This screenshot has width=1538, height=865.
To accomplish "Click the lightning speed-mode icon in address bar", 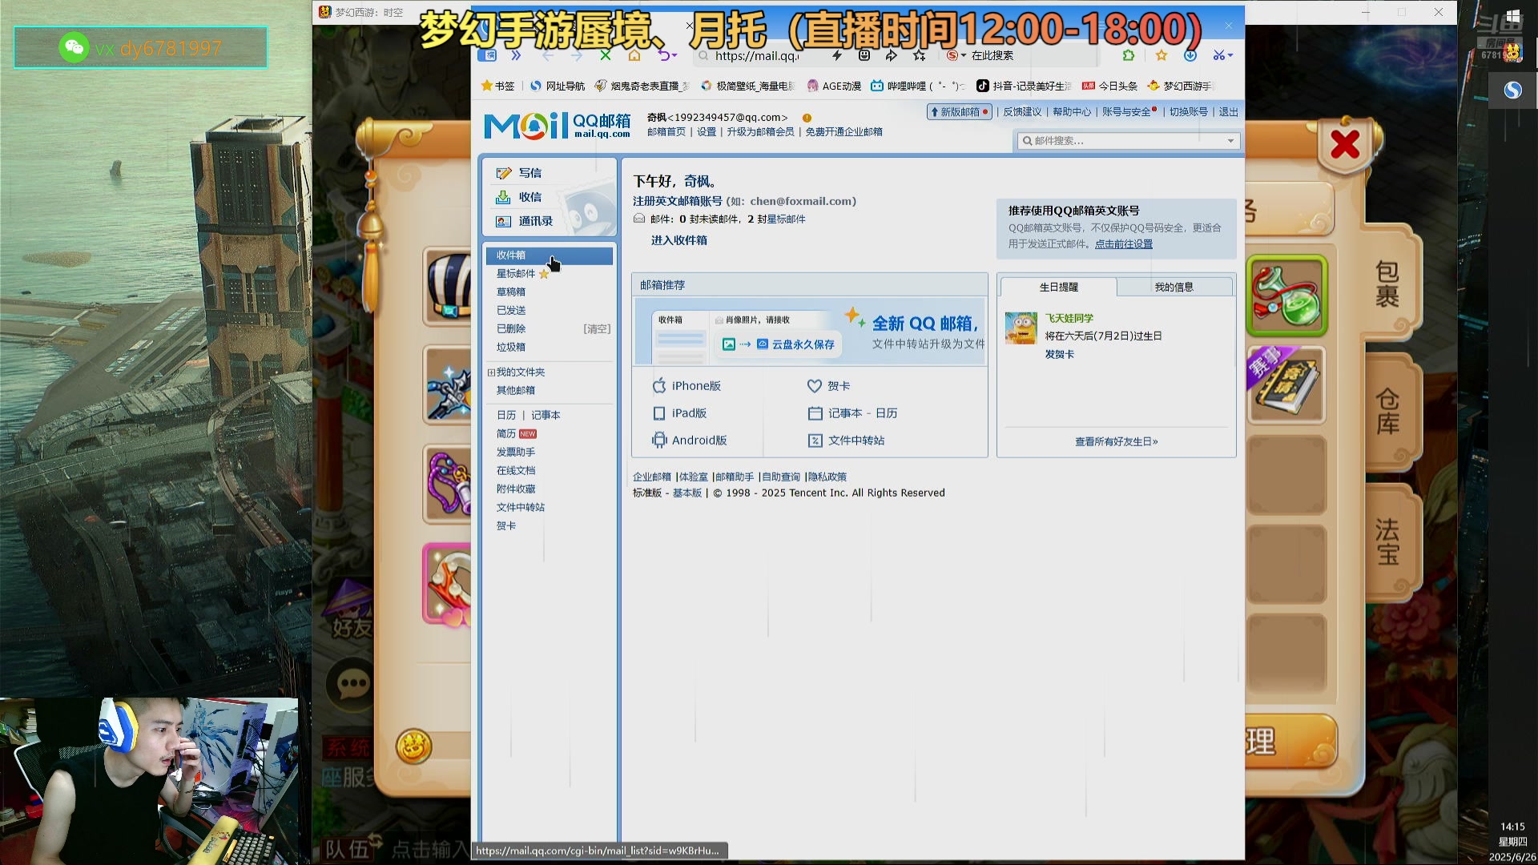I will pyautogui.click(x=837, y=55).
